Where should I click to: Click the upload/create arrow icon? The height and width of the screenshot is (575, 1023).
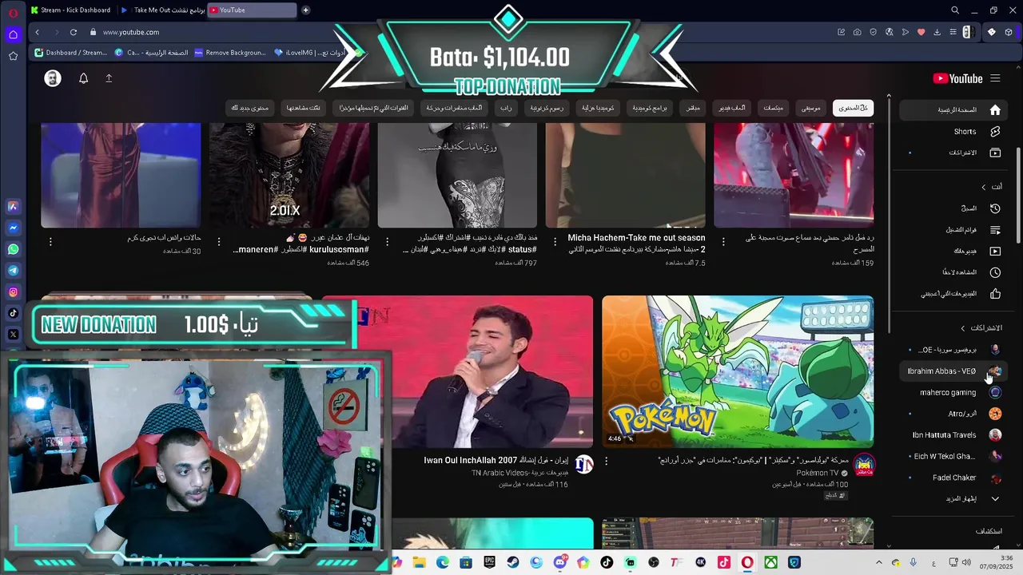(109, 78)
